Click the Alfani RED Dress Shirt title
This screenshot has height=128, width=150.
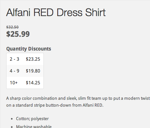56,12
